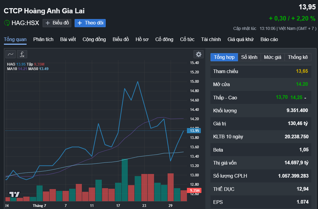This screenshot has height=209, width=318.
Task: Click the MA10 indicator legend label
Action: [12, 69]
